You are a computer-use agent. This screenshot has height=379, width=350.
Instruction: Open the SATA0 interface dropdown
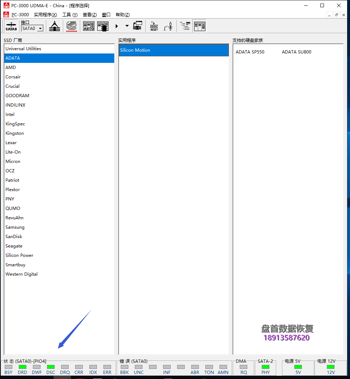point(40,29)
